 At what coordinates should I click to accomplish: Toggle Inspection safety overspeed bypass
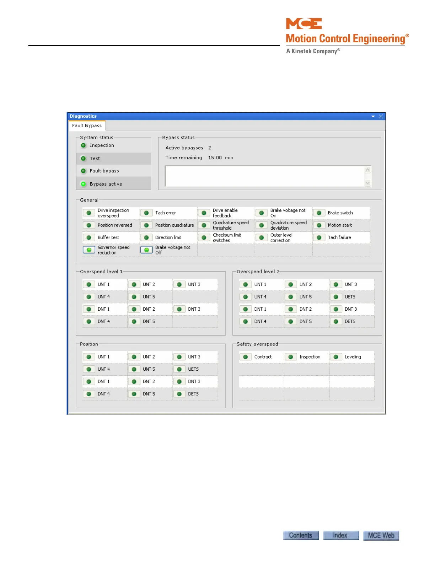(x=291, y=357)
